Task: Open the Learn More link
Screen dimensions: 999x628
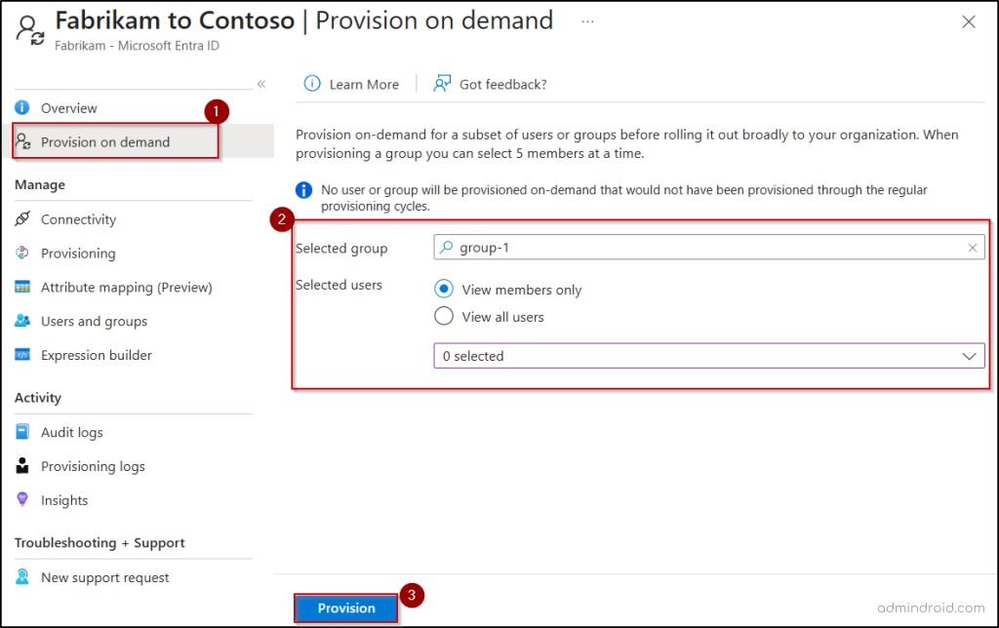Action: click(362, 84)
